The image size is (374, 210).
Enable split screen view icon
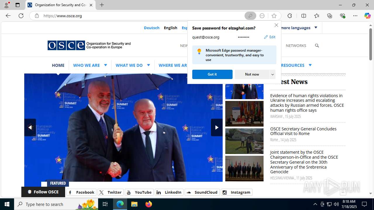coord(304,16)
